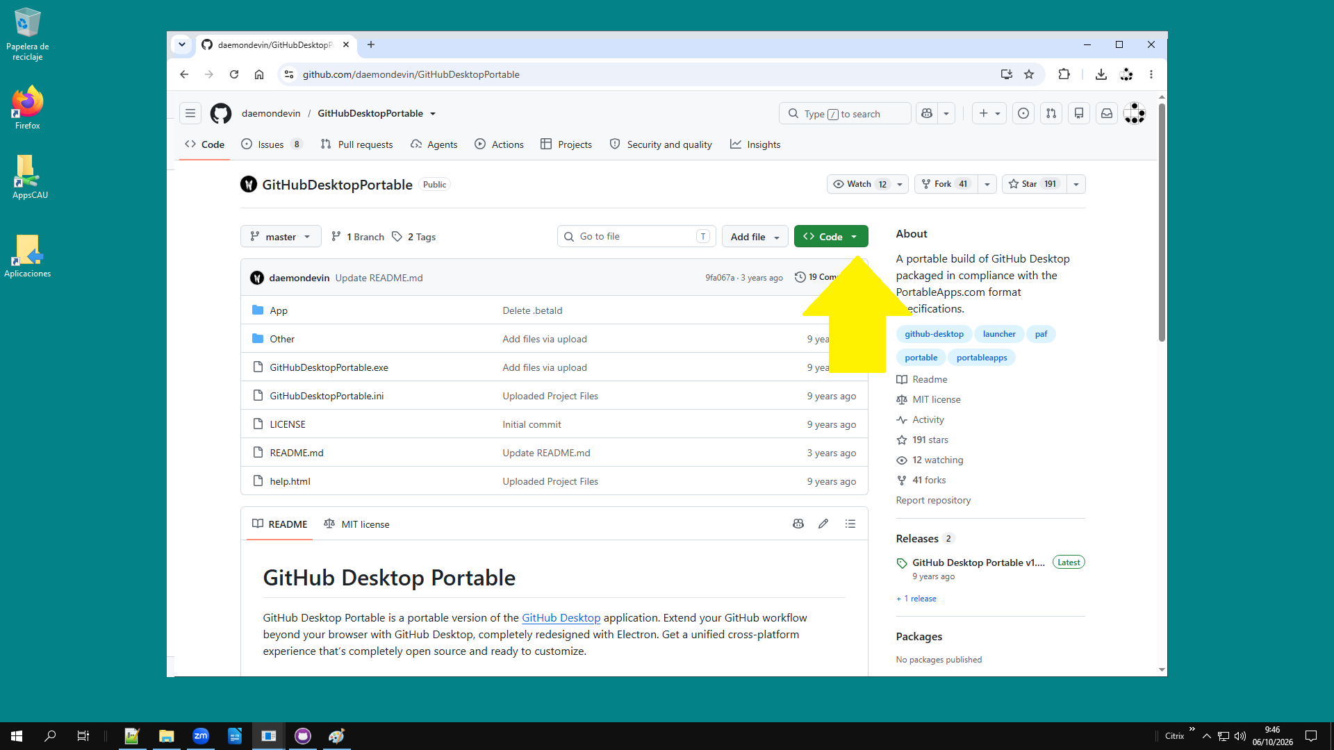Edit README with pencil icon
This screenshot has height=750, width=1334.
coord(823,524)
